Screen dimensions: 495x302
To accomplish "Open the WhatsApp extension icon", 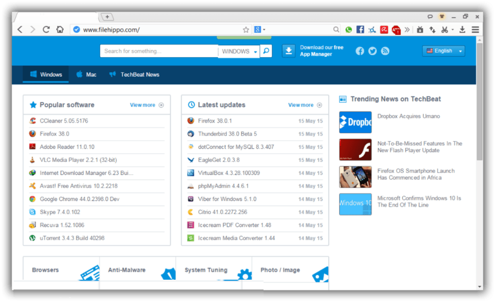I will [x=348, y=30].
